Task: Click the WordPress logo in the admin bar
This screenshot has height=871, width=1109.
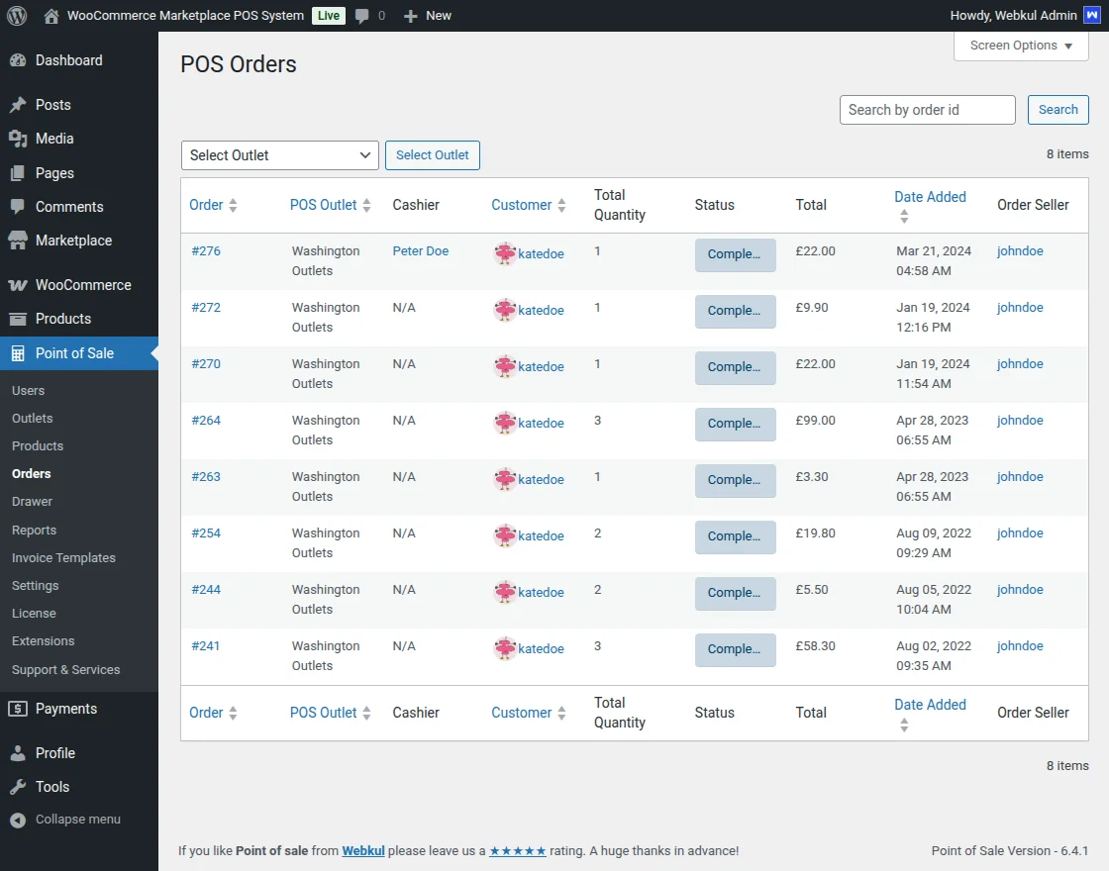Action: 16,15
